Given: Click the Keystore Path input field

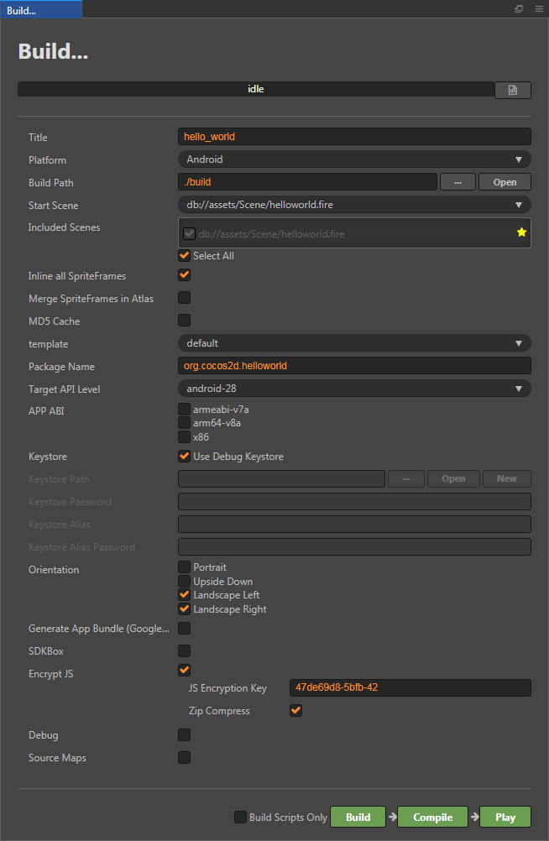Looking at the screenshot, I should point(281,479).
